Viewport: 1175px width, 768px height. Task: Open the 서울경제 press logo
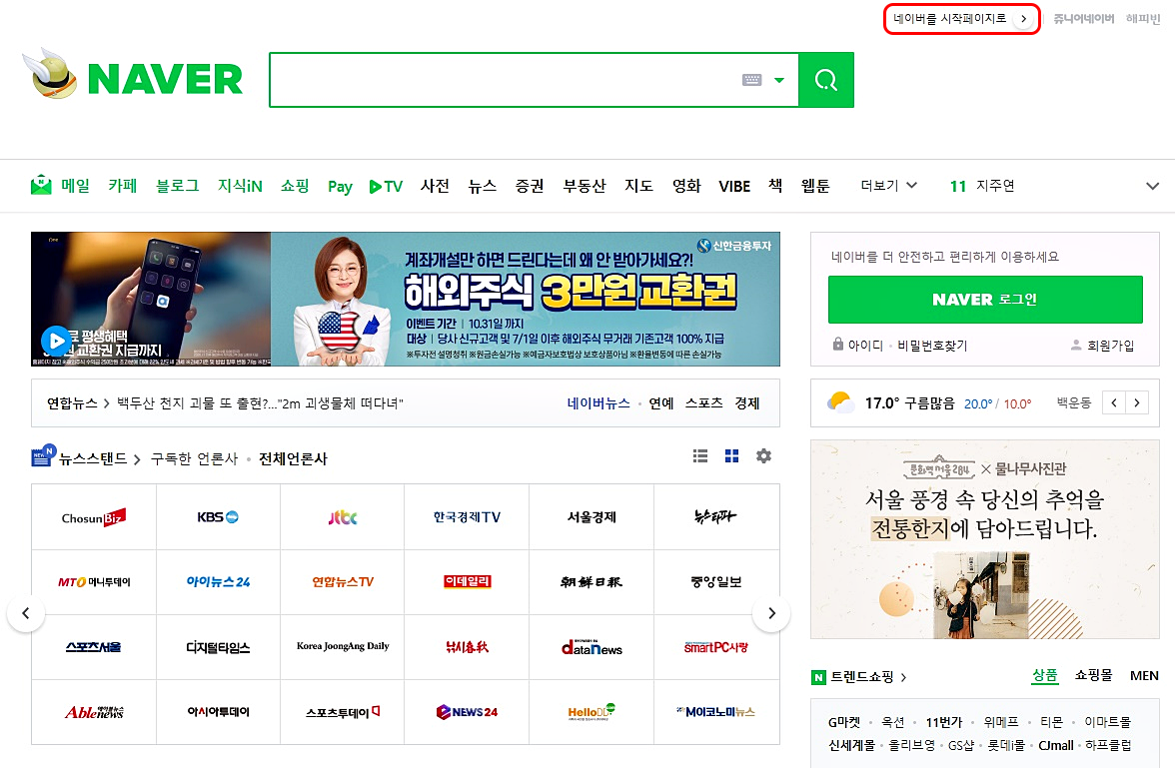pyautogui.click(x=591, y=517)
